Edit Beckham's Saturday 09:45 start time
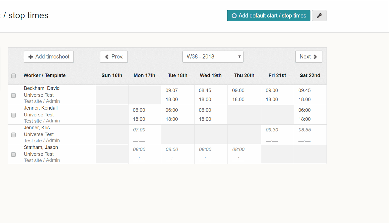Screen dimensions: 389x223 click(304, 90)
